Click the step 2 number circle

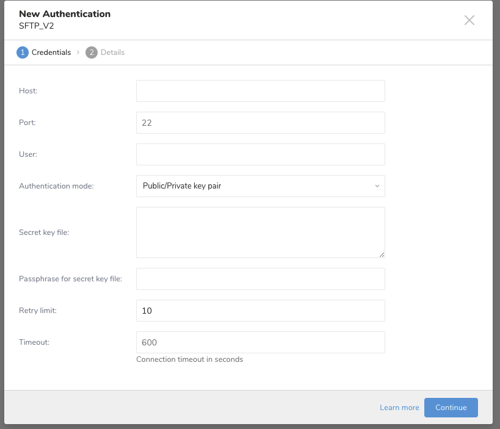coord(92,52)
